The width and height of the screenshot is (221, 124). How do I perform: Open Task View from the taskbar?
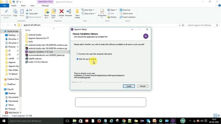click(67, 121)
